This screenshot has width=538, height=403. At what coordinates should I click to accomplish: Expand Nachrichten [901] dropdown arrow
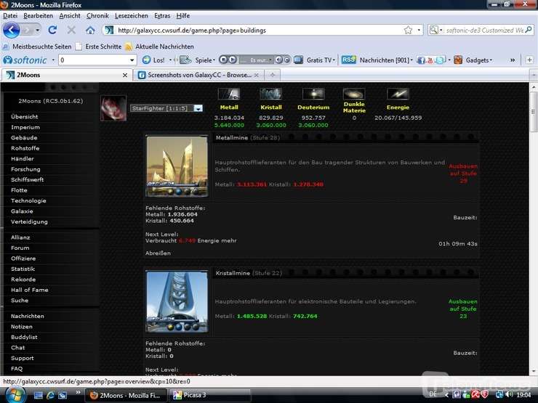click(x=411, y=60)
